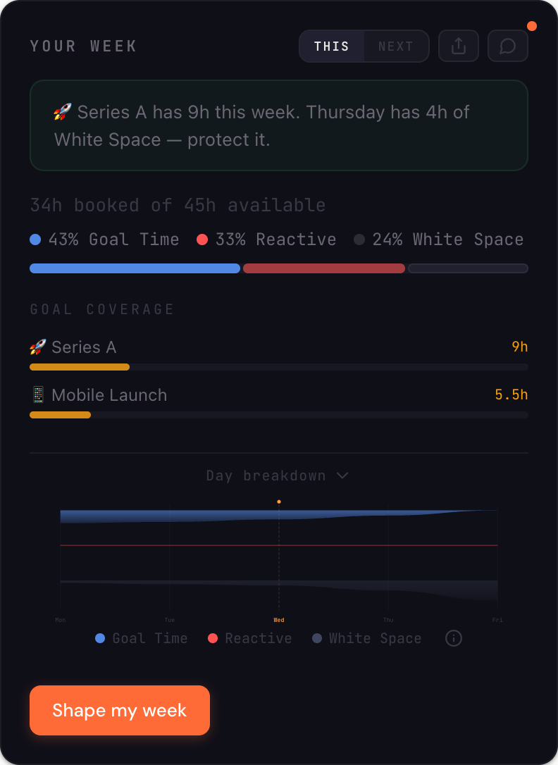Select the THIS week tab
The height and width of the screenshot is (765, 558).
333,46
